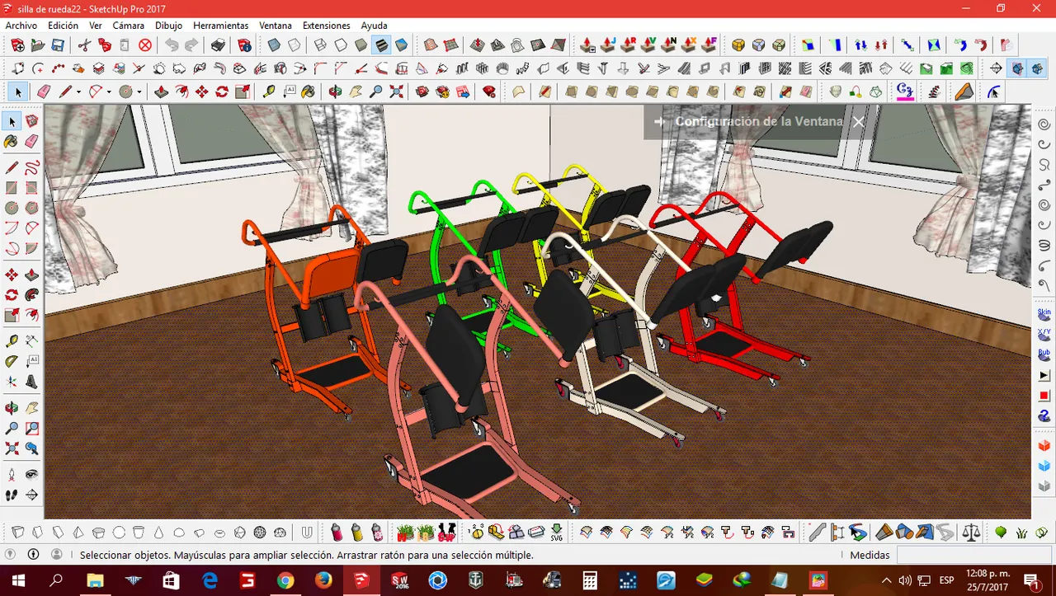Open the Extensiones menu
The height and width of the screenshot is (596, 1056).
coord(326,26)
